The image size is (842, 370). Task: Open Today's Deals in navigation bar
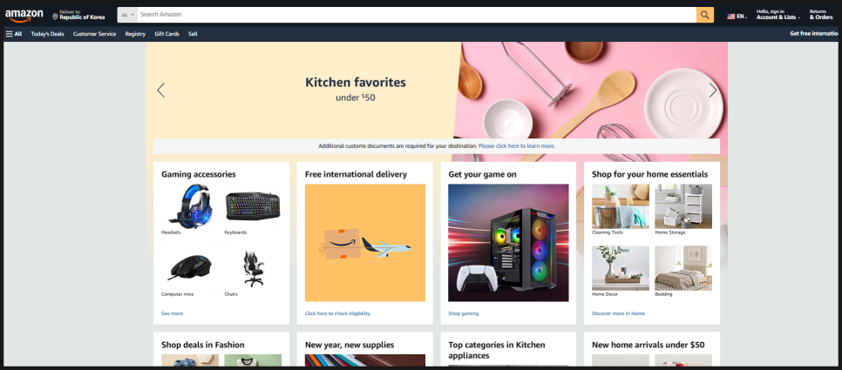click(x=47, y=34)
